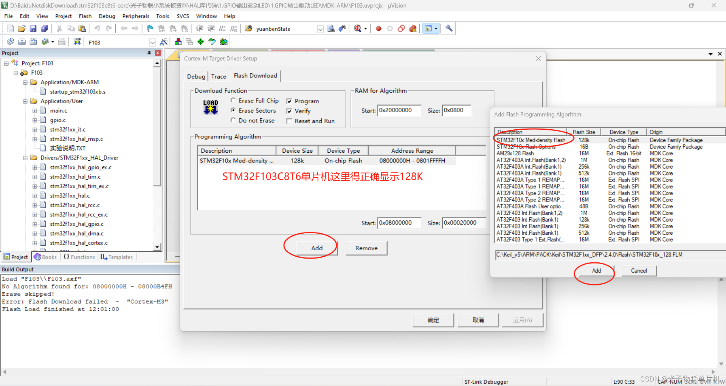Click the RAM Start address input field

pyautogui.click(x=399, y=110)
